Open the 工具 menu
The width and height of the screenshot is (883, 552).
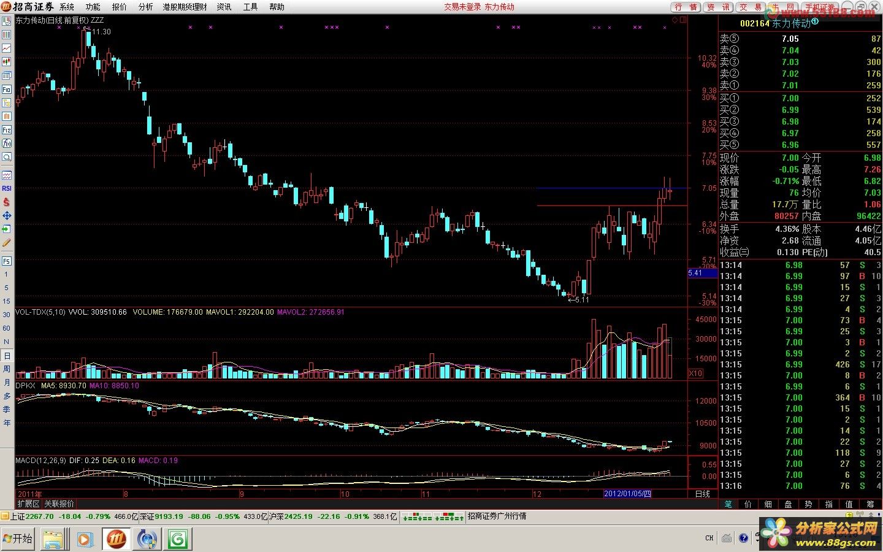pyautogui.click(x=250, y=7)
